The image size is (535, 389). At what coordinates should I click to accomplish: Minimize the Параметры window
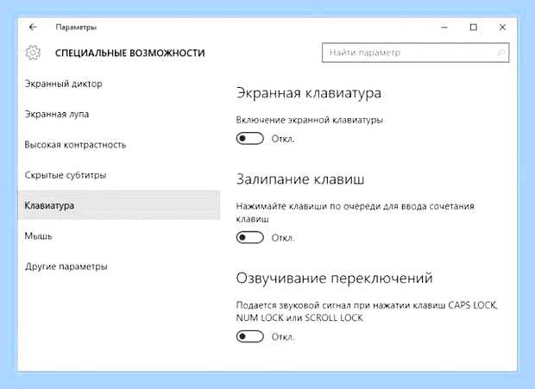[x=444, y=28]
